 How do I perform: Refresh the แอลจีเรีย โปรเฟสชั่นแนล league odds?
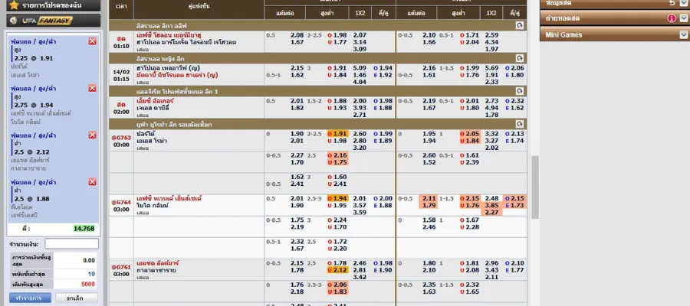(520, 90)
